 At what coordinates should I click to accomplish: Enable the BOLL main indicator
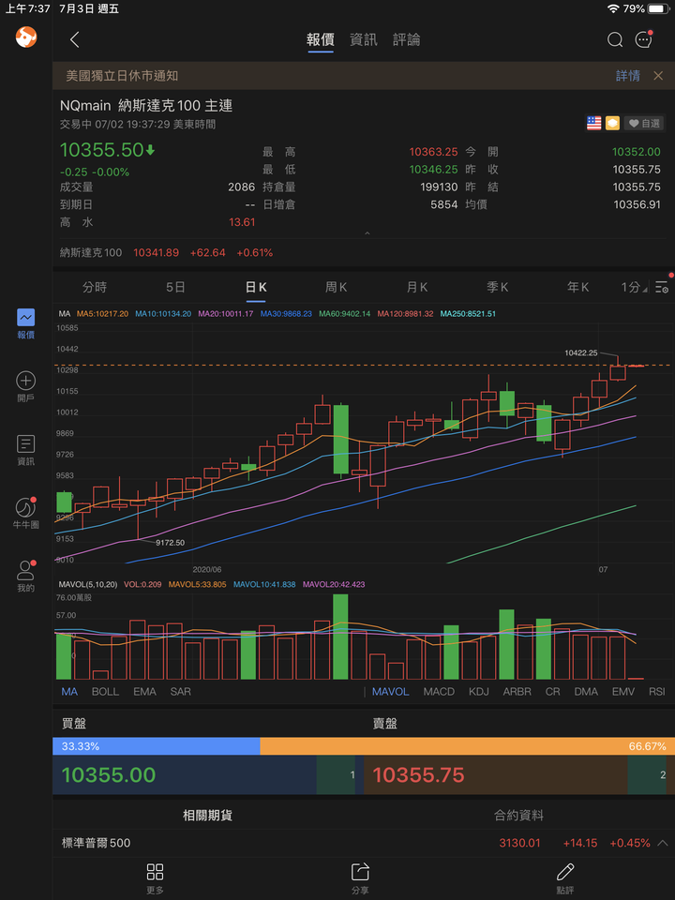tap(106, 692)
